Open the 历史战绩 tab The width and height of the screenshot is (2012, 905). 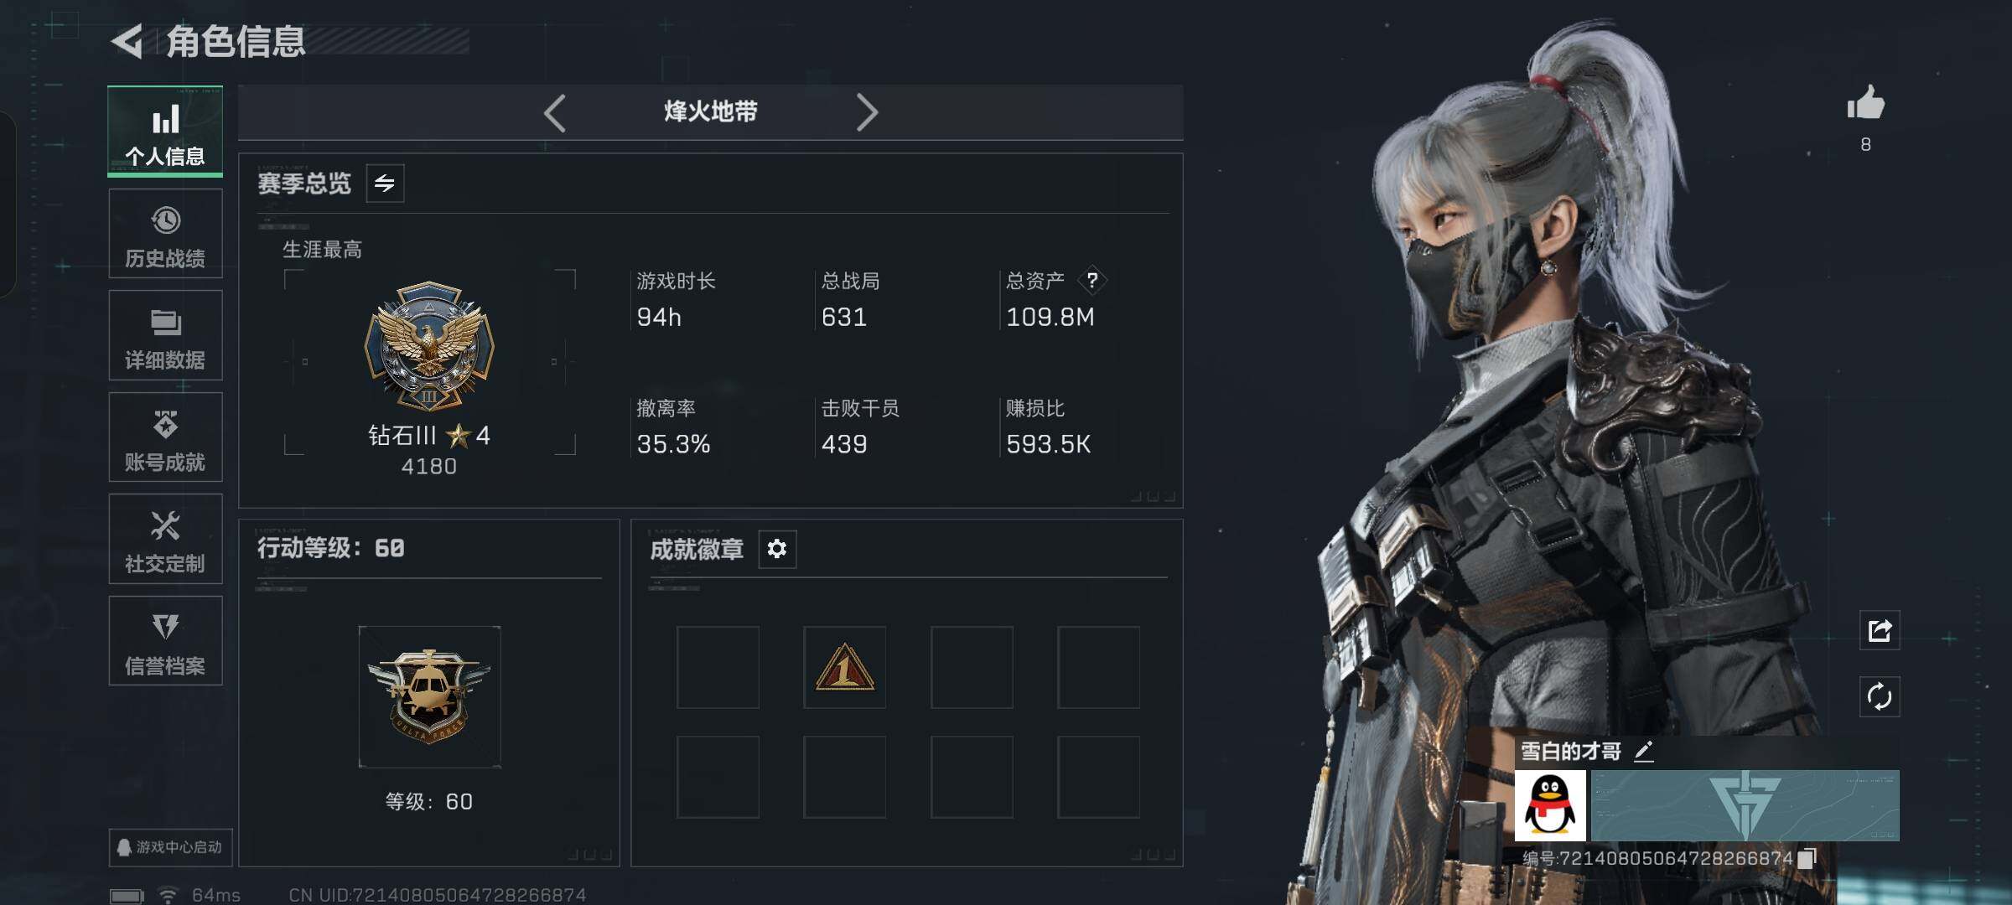point(165,234)
